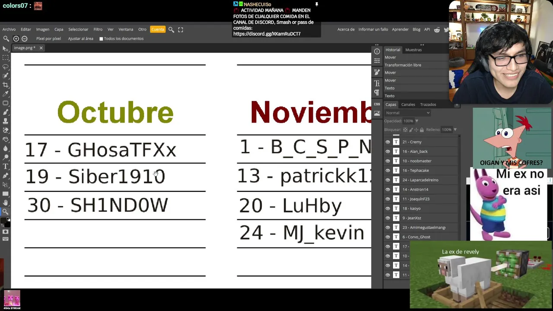This screenshot has height=311, width=553.
Task: Select the Clone Stamp tool
Action: [x=6, y=121]
